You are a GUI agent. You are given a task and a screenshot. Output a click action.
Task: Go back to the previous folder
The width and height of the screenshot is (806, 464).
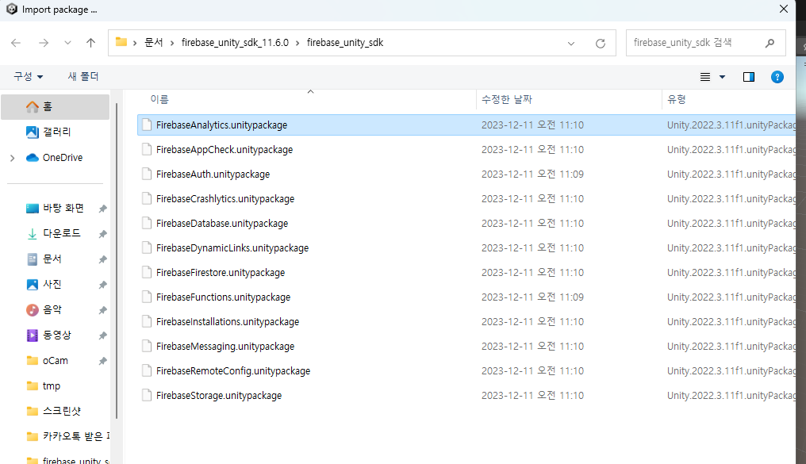pyautogui.click(x=16, y=43)
